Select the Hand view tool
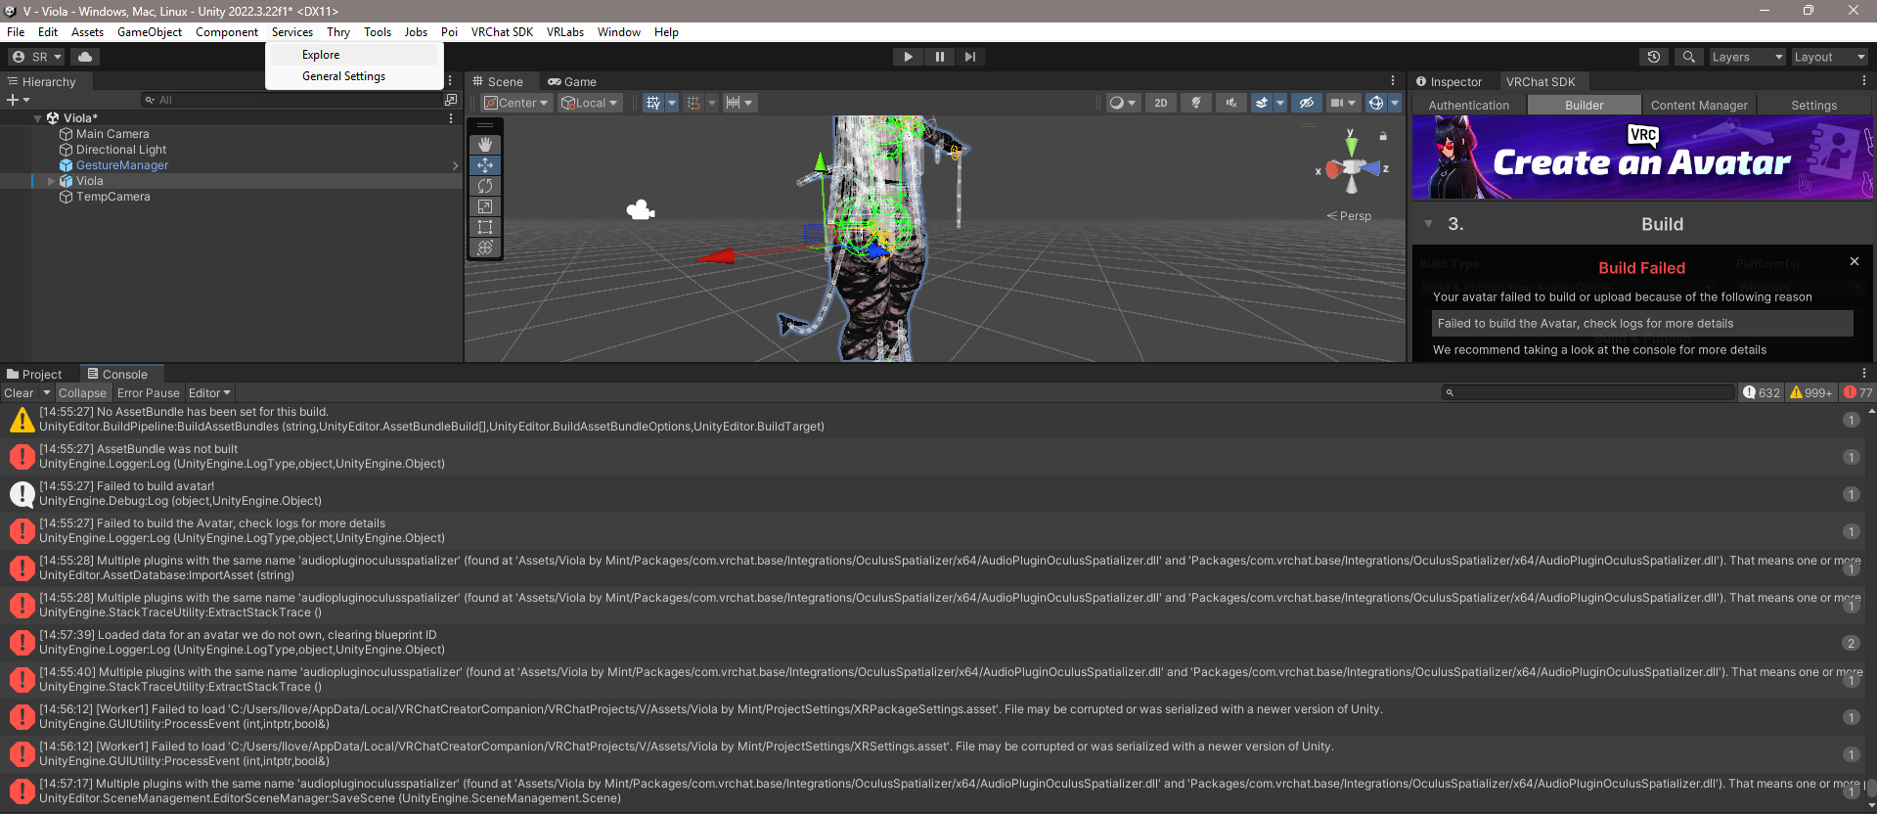This screenshot has height=814, width=1877. (x=485, y=145)
